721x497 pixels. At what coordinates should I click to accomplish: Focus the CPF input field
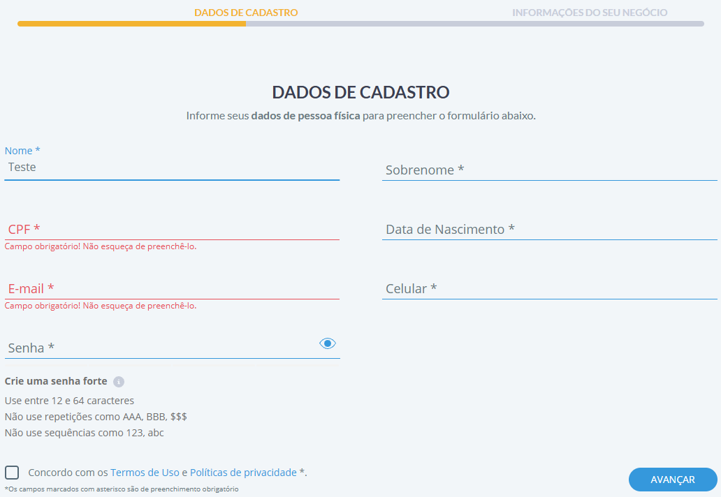tap(171, 230)
